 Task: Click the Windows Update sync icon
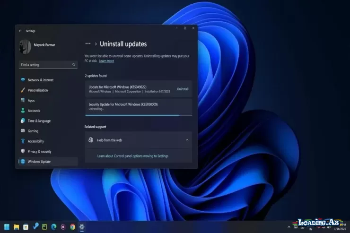[x=23, y=162]
